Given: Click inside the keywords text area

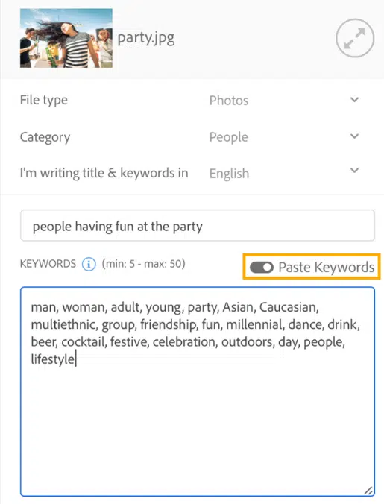Looking at the screenshot, I should (x=198, y=391).
